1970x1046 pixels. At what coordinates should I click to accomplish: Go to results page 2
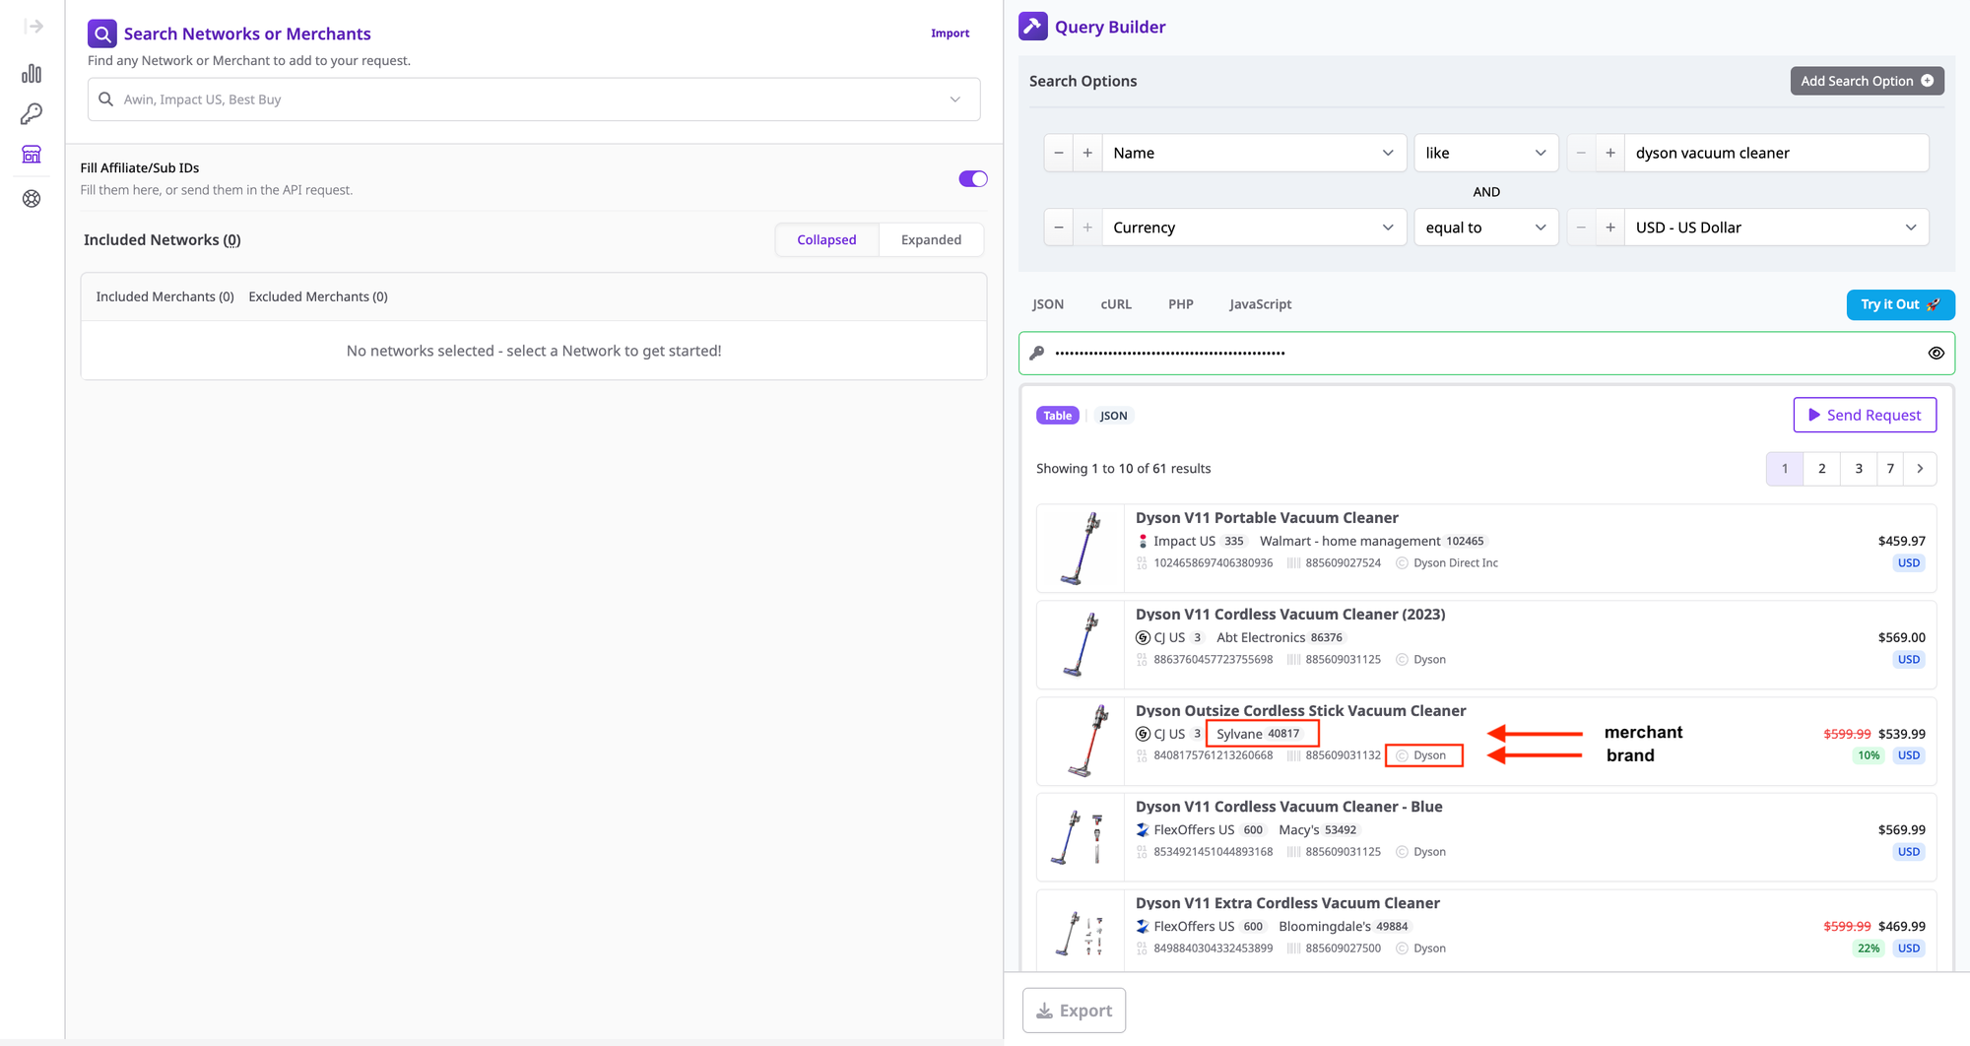(1821, 469)
